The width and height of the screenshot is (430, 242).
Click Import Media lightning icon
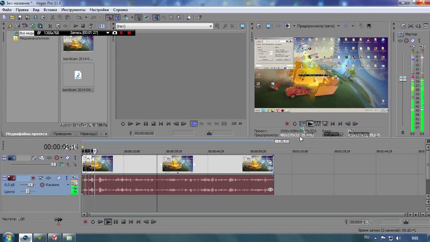(x=10, y=26)
